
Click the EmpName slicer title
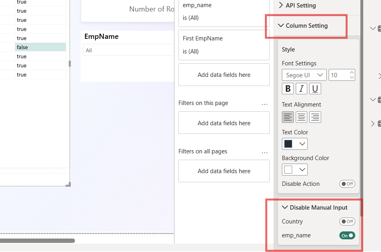pyautogui.click(x=101, y=36)
